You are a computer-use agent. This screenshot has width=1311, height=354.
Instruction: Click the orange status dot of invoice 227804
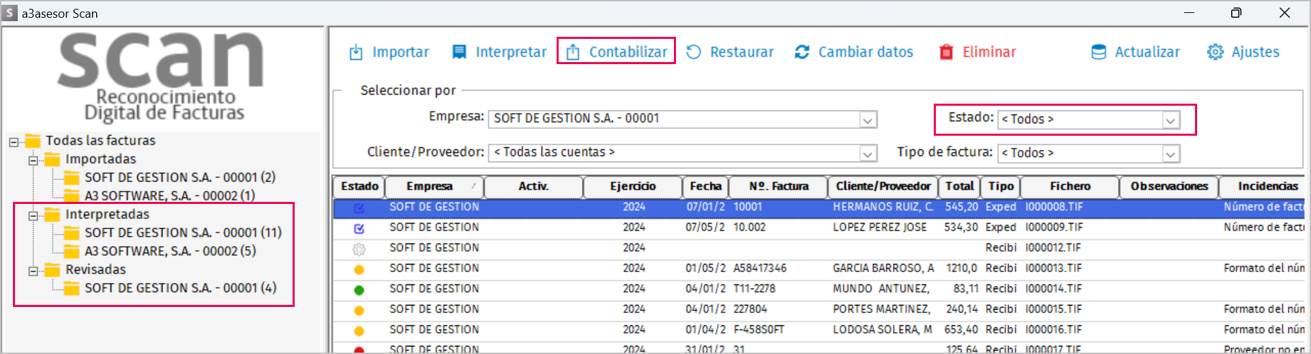pyautogui.click(x=359, y=310)
